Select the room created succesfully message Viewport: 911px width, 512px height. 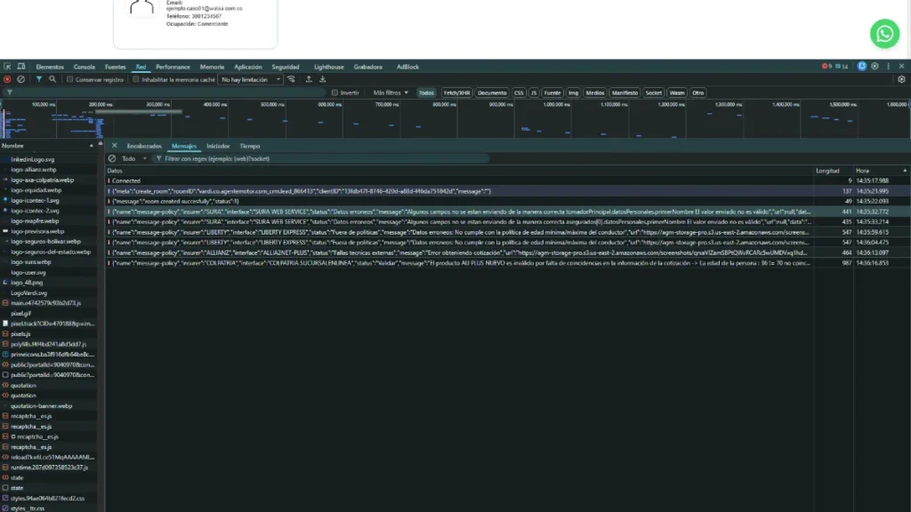506,202
